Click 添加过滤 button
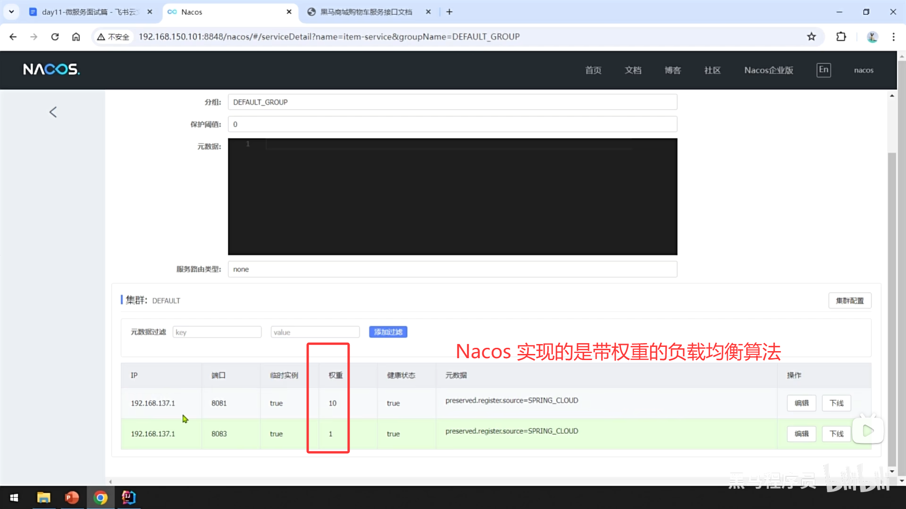The image size is (906, 509). pos(388,332)
